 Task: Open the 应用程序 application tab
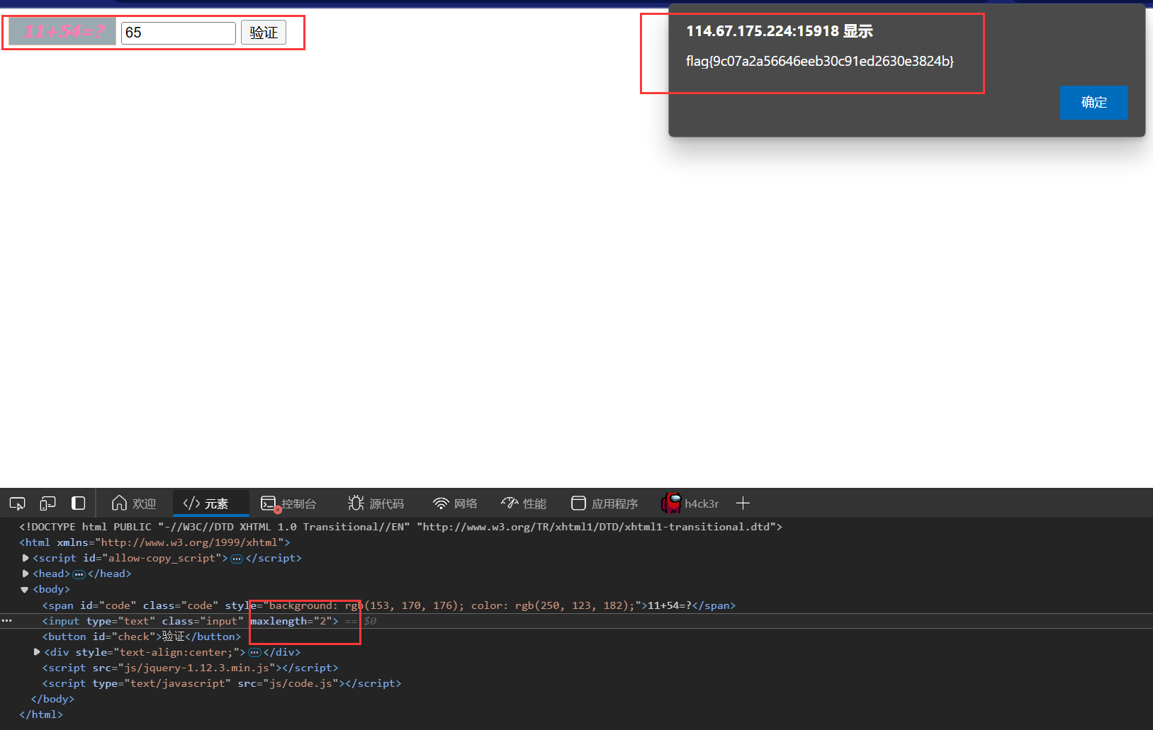coord(604,503)
